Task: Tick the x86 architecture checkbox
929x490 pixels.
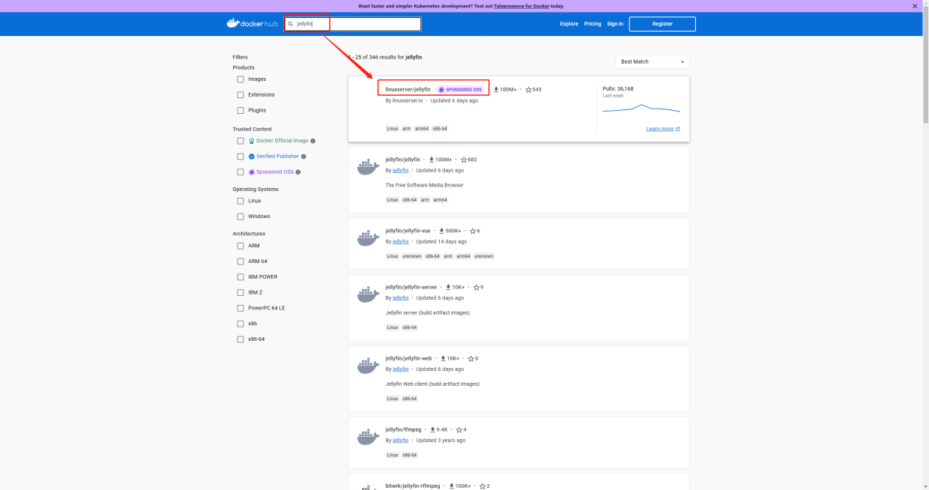Action: (240, 324)
